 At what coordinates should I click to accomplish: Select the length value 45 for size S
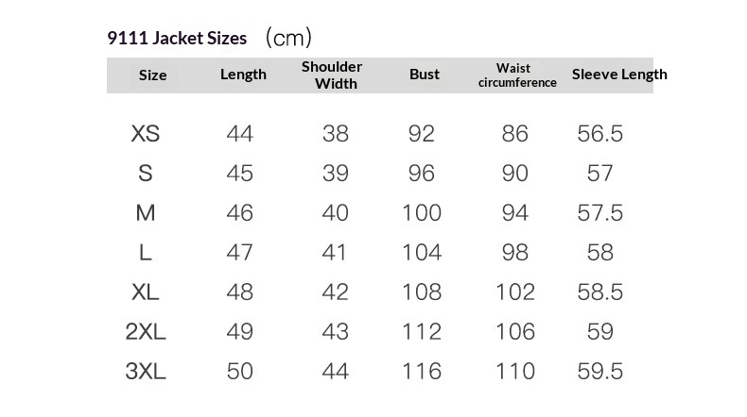point(240,174)
